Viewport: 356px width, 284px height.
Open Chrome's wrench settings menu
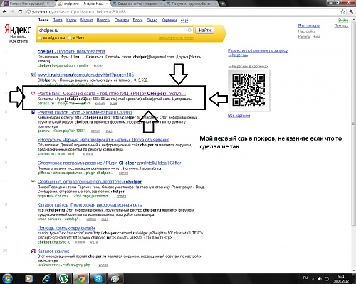(x=351, y=11)
